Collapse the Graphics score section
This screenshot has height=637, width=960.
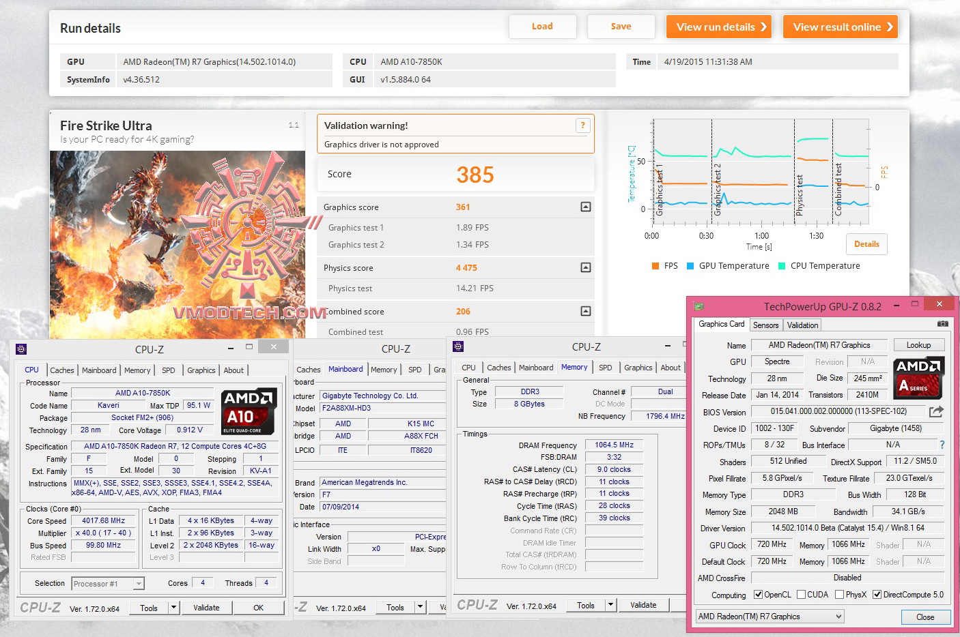tap(585, 207)
